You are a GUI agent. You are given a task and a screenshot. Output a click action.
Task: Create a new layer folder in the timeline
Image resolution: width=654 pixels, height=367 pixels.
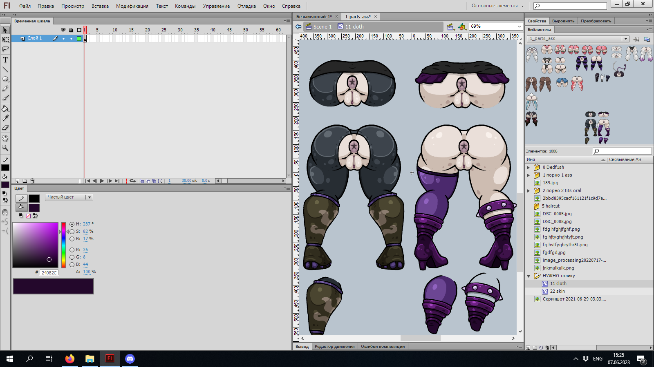pyautogui.click(x=25, y=181)
